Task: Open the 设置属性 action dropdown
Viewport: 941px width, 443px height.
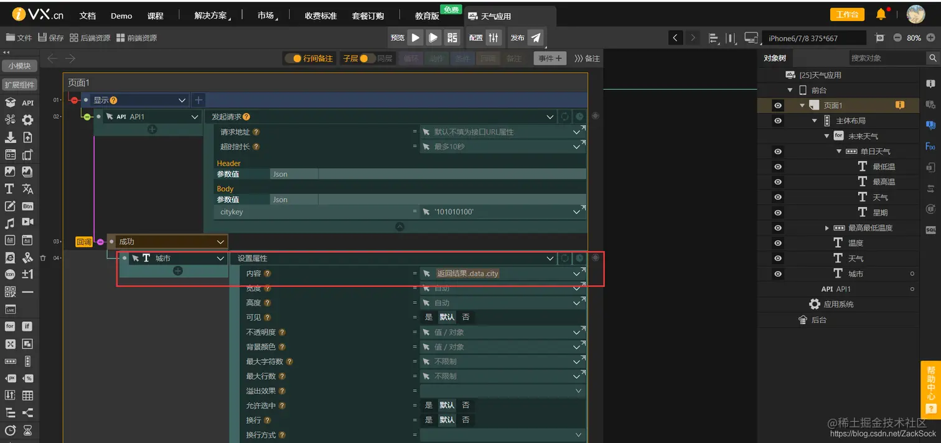Action: point(550,258)
